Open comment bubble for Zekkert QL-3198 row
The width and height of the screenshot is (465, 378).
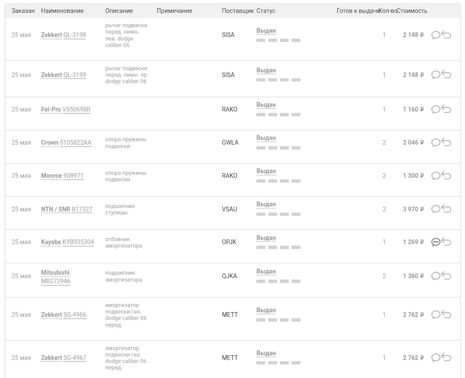click(x=435, y=35)
